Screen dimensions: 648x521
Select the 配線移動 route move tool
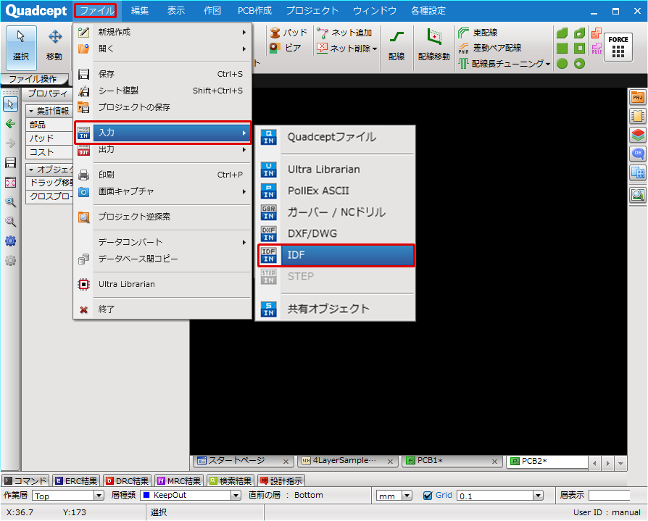(433, 48)
